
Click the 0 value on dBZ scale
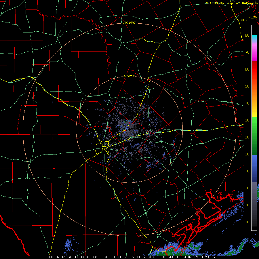click(x=248, y=171)
